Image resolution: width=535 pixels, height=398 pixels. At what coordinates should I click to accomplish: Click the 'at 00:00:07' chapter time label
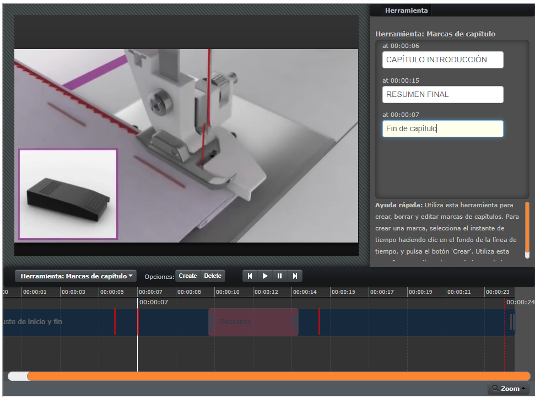pos(401,115)
